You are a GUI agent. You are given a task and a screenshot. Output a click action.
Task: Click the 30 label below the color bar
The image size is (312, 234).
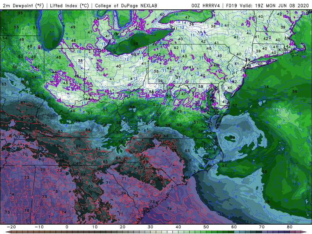(151, 227)
